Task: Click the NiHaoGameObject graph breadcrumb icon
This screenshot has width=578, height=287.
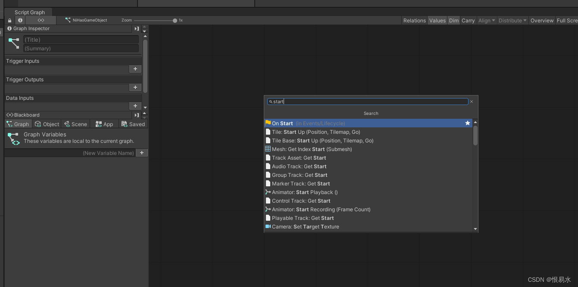Action: click(x=68, y=20)
